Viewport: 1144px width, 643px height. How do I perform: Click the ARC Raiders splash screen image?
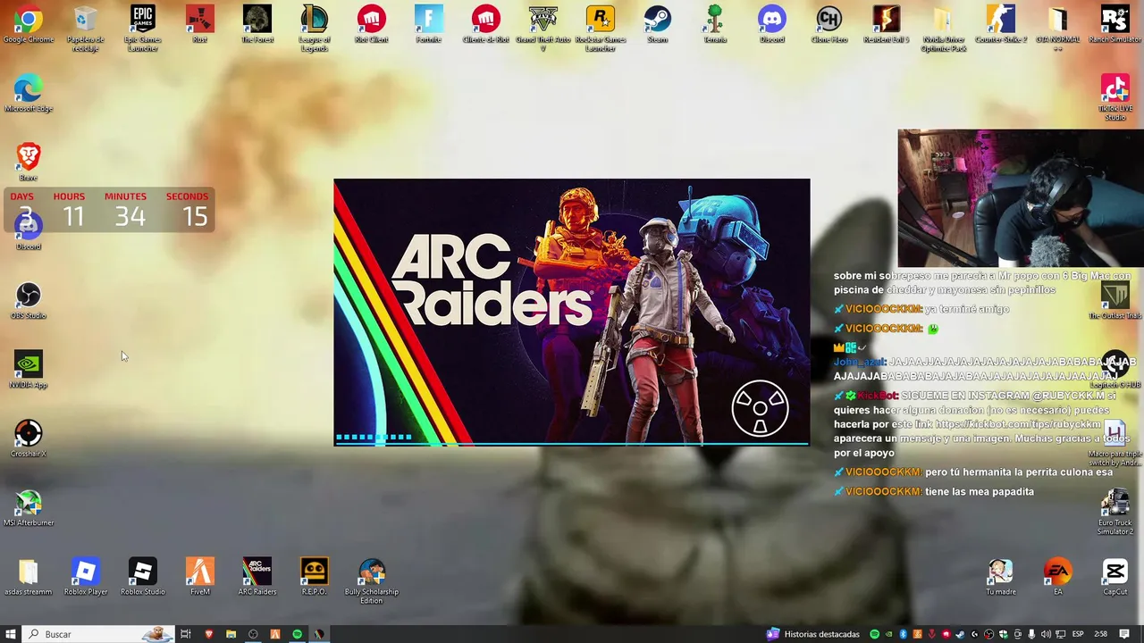572,312
